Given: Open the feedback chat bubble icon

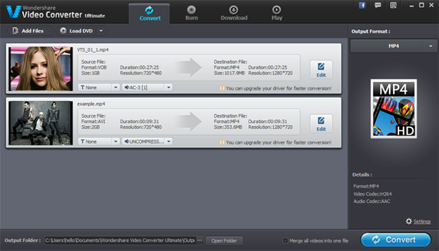Looking at the screenshot, I should click(x=378, y=6).
